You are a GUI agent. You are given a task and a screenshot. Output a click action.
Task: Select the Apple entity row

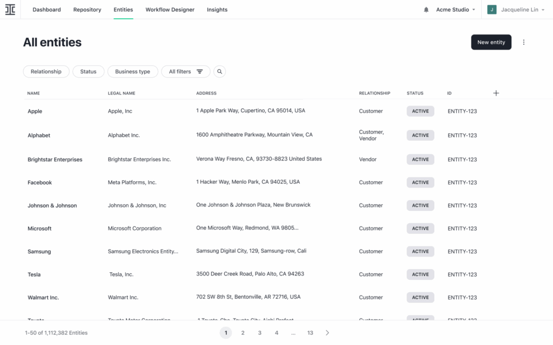[x=35, y=111]
